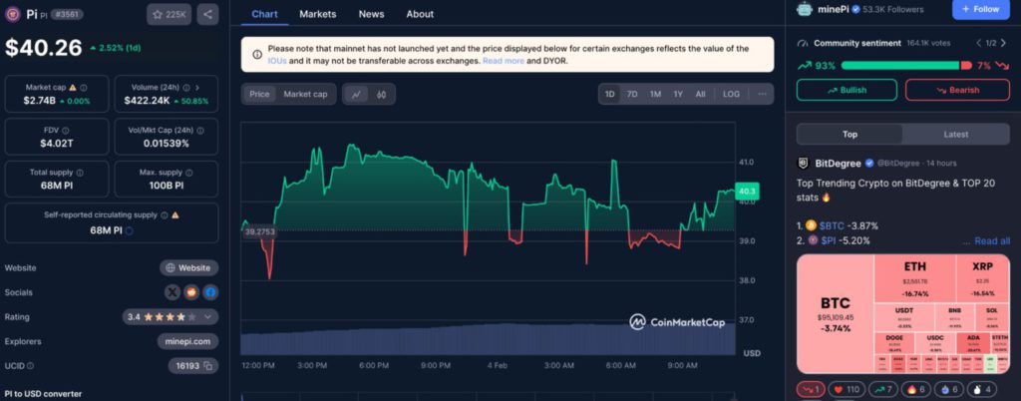Set chart range to 7D
The width and height of the screenshot is (1021, 401).
(x=632, y=94)
